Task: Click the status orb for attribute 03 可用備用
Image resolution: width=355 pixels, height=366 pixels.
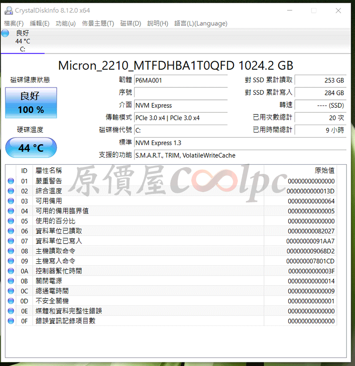Action: 11,201
